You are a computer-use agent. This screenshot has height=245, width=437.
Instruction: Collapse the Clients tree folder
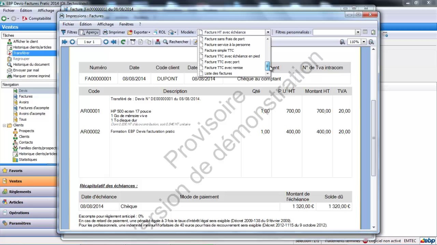click(4, 125)
